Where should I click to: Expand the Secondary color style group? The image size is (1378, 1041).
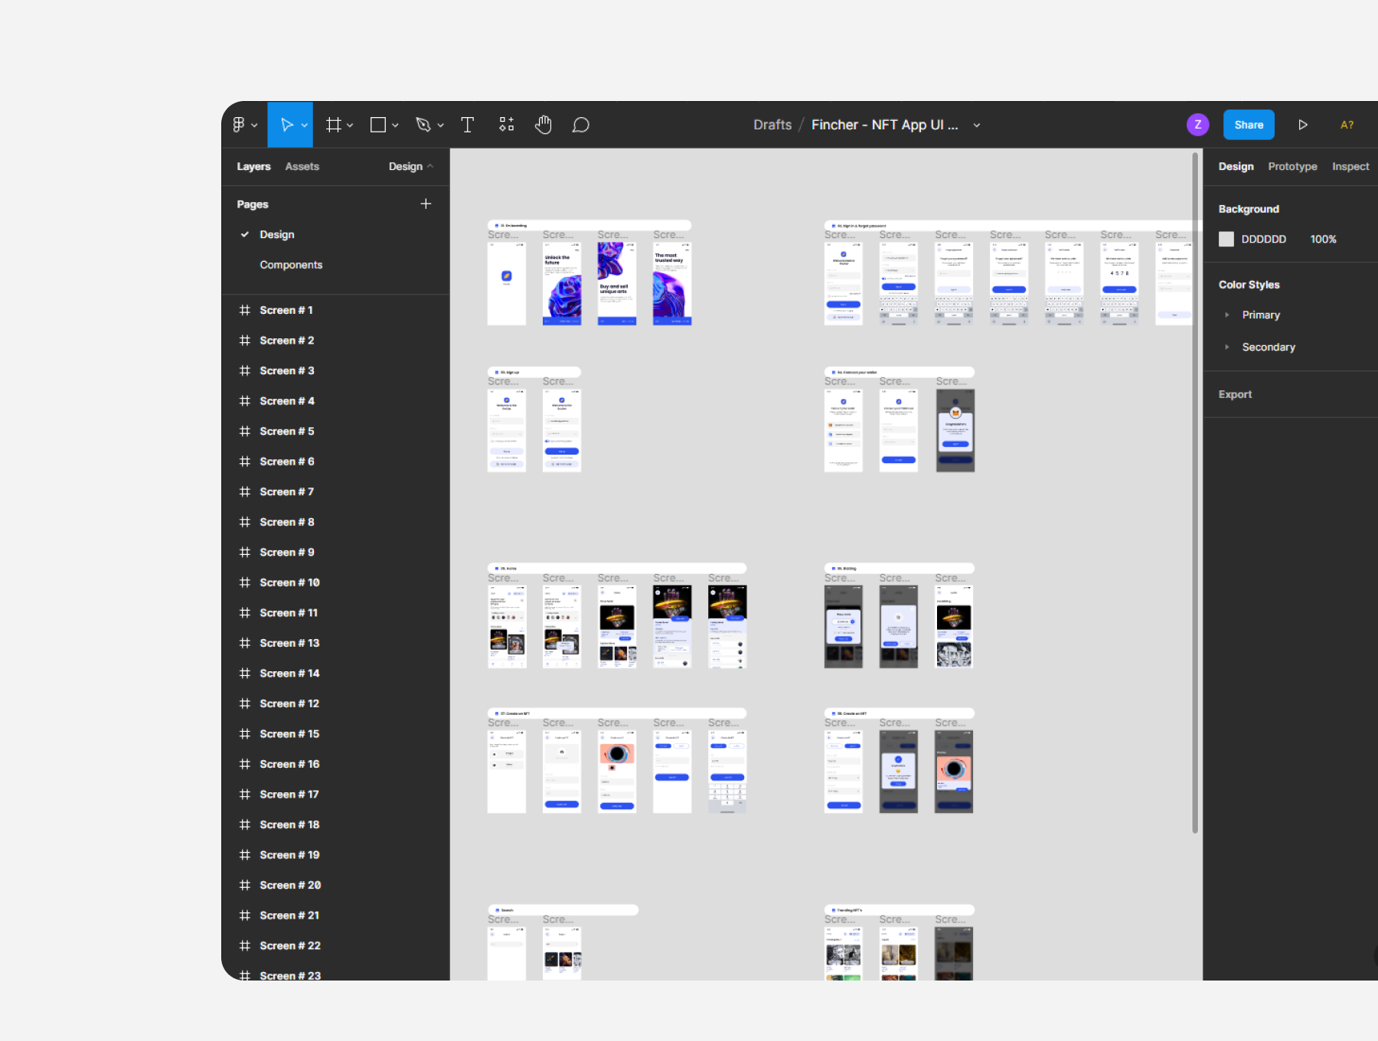click(x=1226, y=347)
